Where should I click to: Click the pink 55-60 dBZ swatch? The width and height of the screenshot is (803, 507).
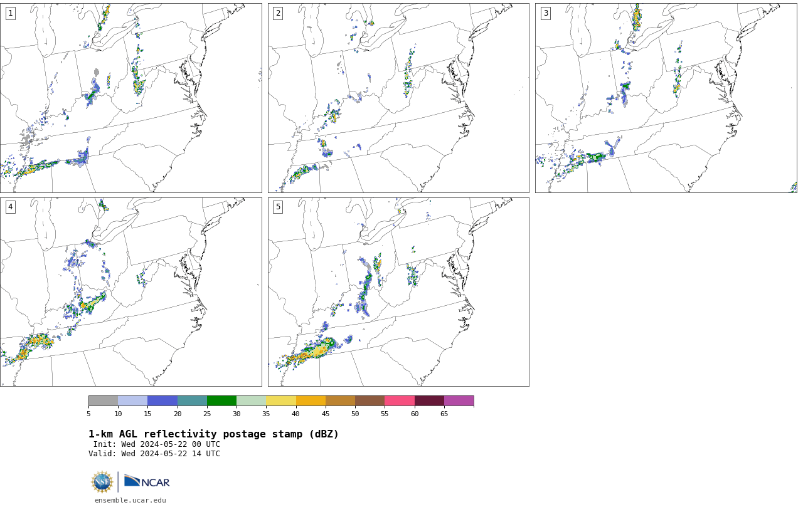coord(400,401)
